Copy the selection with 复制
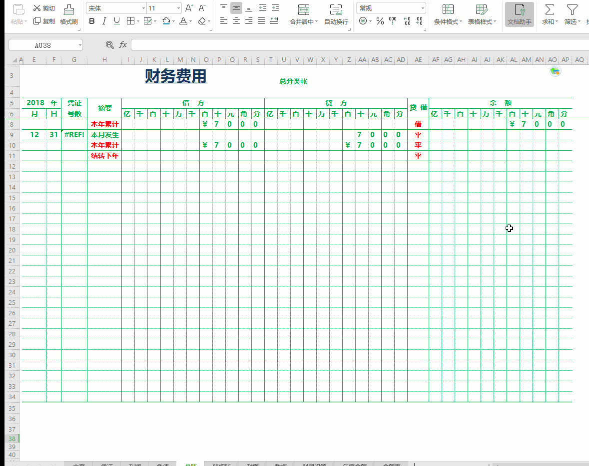This screenshot has width=589, height=466. coord(44,21)
